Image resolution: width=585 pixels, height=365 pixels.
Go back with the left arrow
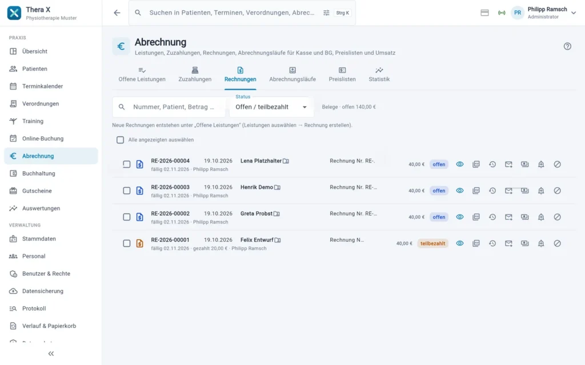[117, 13]
